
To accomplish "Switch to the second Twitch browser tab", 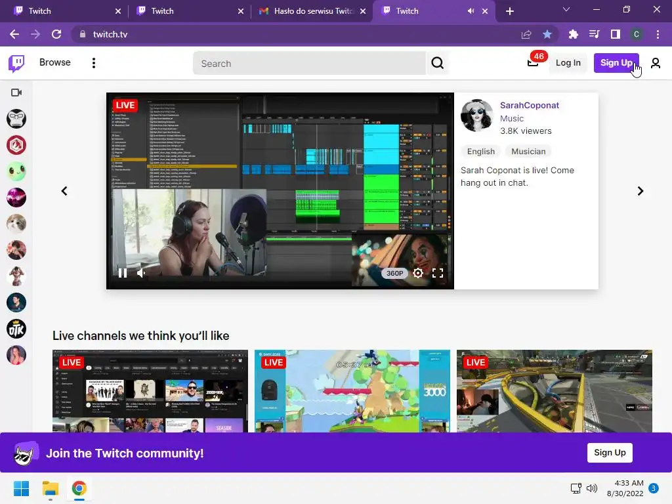I will [x=187, y=11].
